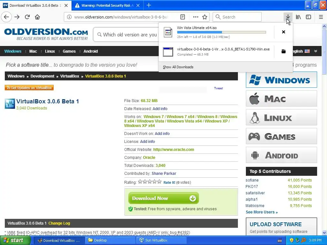Open containing folder for virtualbox exe download
The image size is (327, 245).
point(284,51)
